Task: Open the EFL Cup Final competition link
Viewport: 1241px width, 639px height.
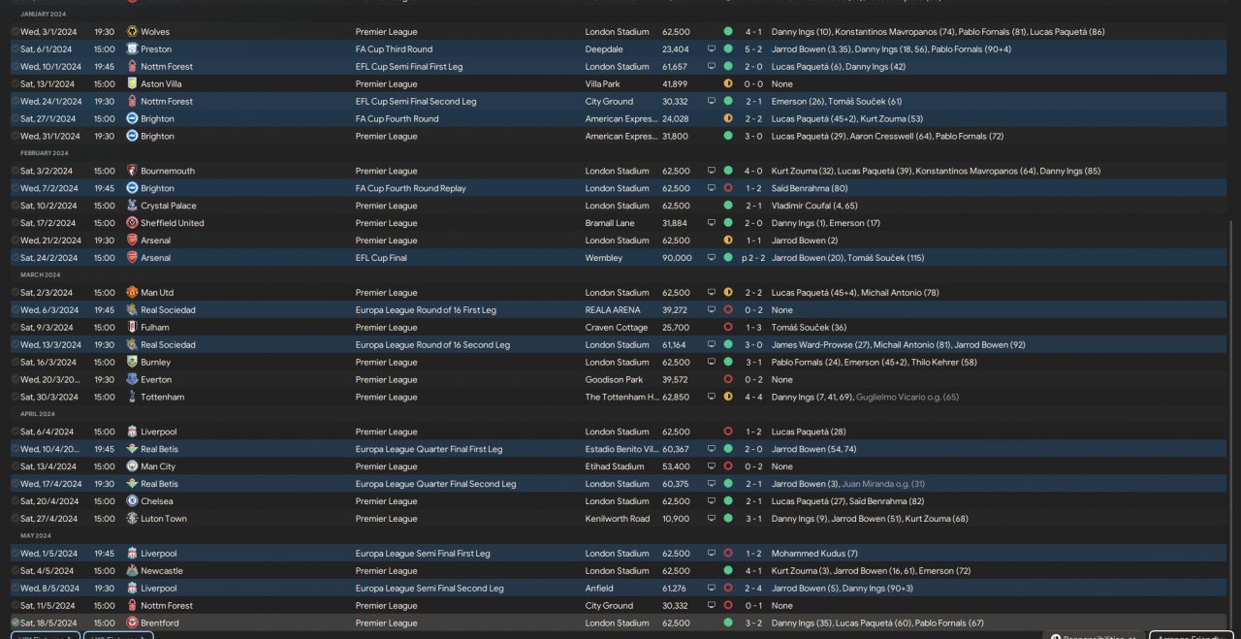Action: click(x=382, y=259)
